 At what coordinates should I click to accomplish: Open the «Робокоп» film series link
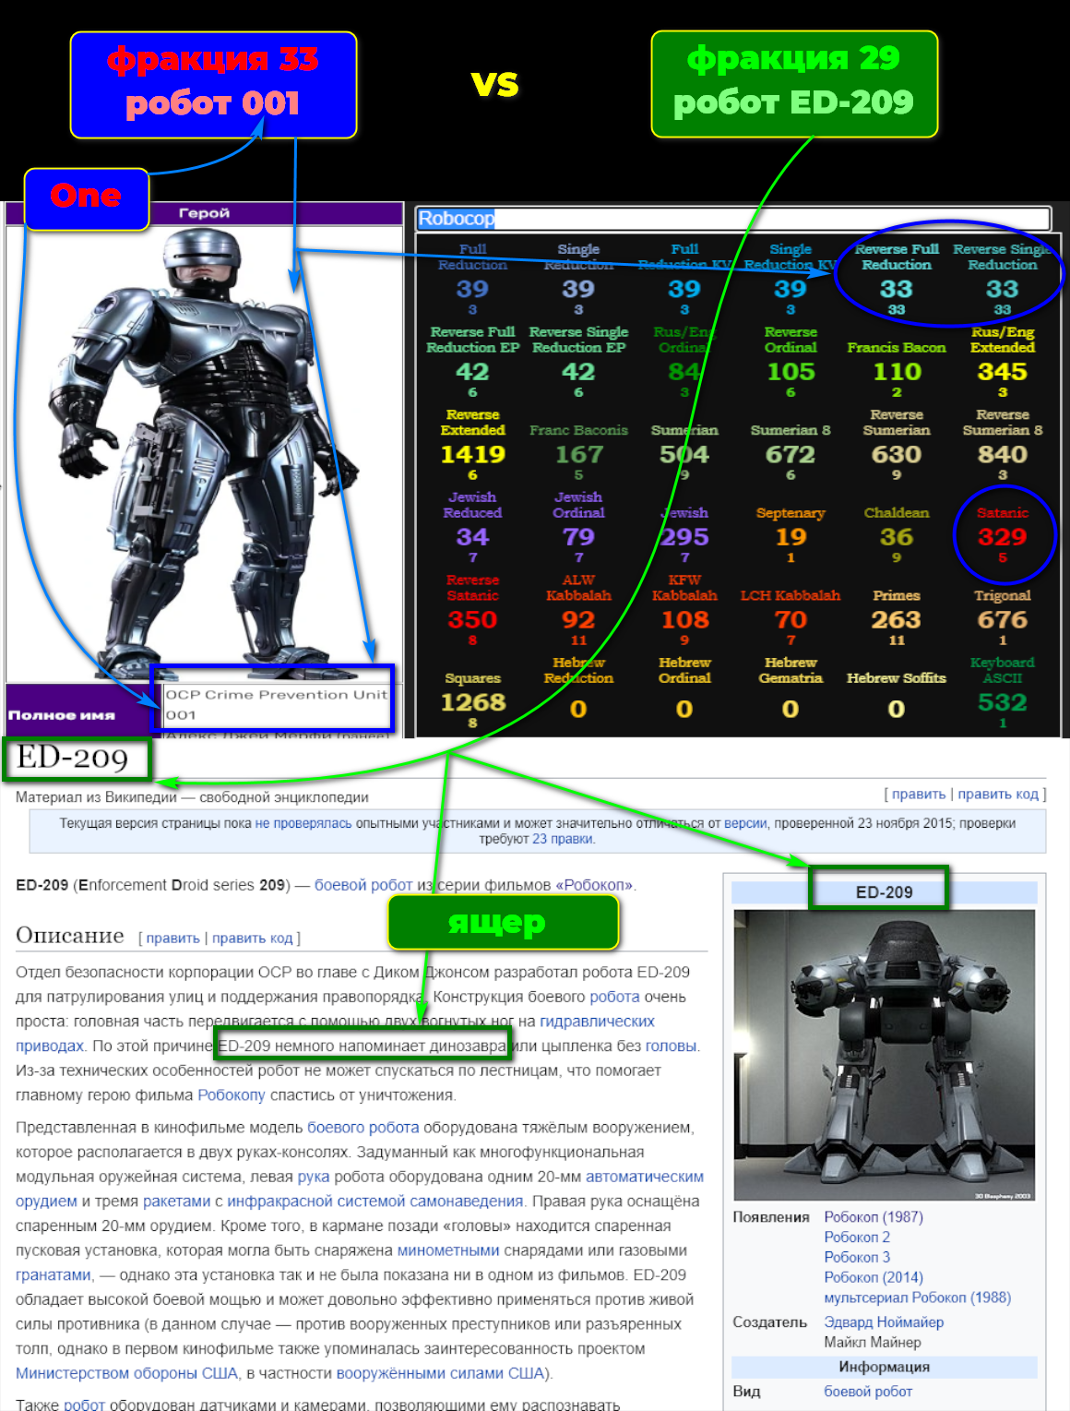click(x=595, y=885)
